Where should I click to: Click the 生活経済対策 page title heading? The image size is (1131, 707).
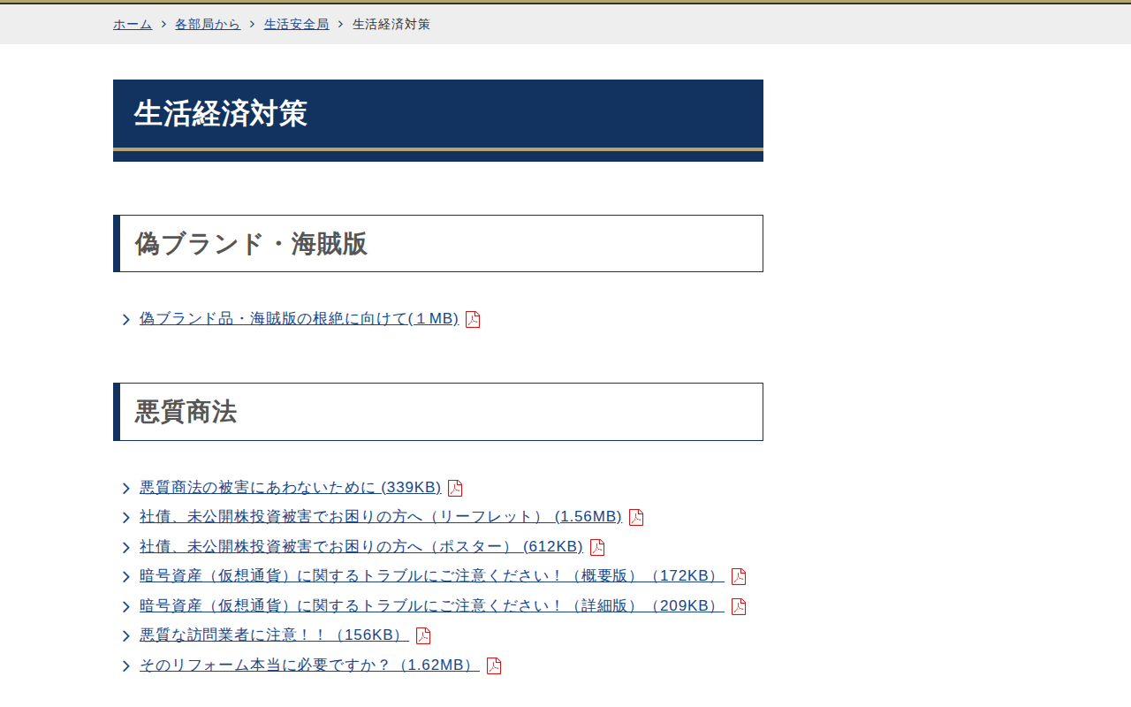(x=438, y=120)
